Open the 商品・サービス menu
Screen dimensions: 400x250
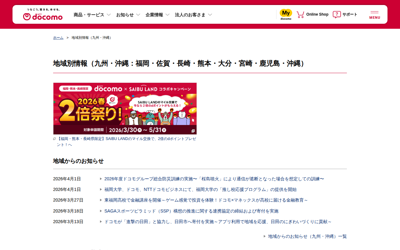point(89,15)
